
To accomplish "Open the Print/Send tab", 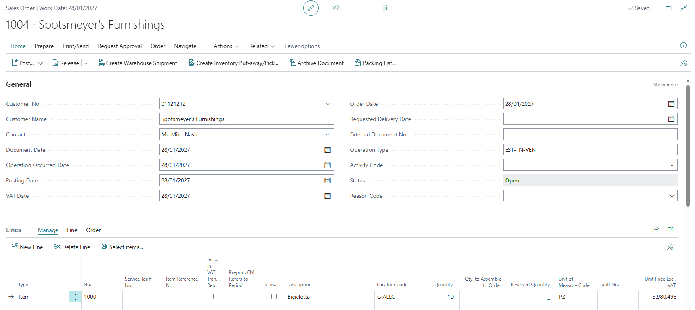I will click(76, 46).
